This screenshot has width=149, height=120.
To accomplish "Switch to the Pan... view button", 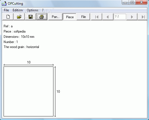I will (x=55, y=17).
